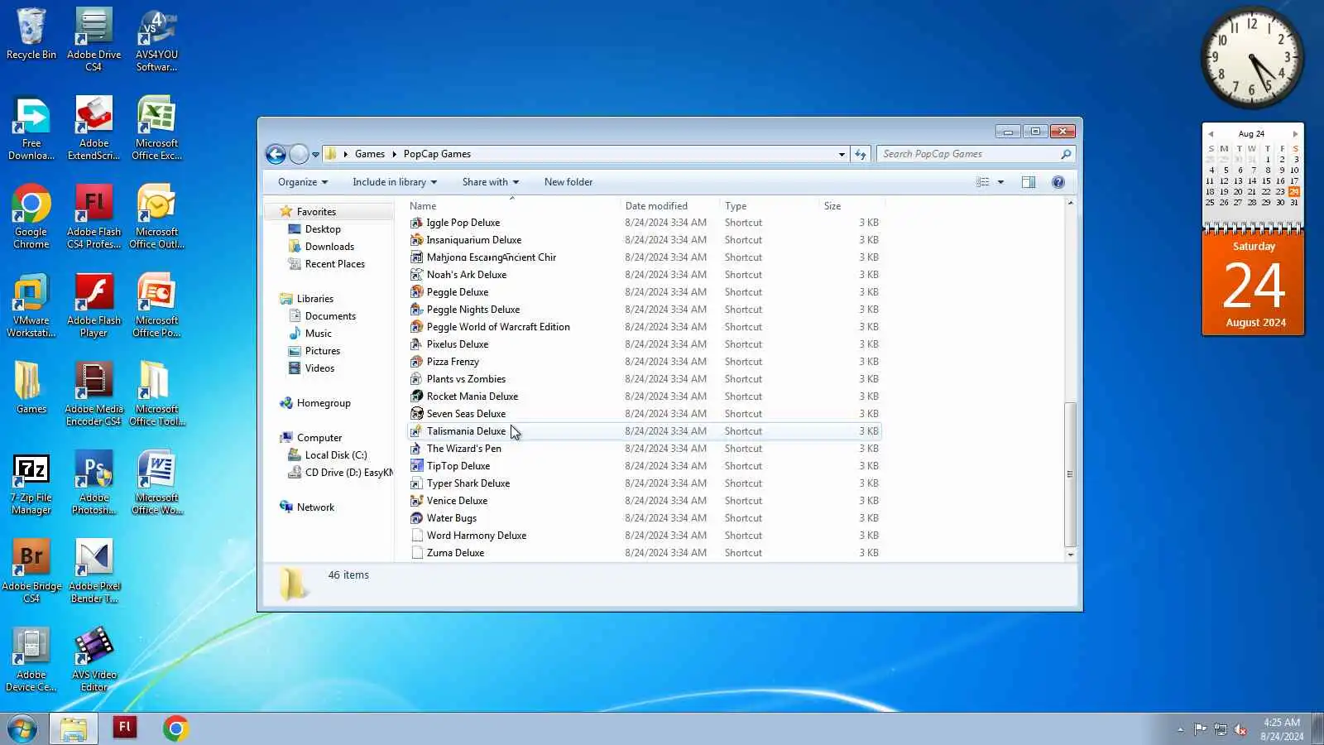Screen dimensions: 1324x745
Task: Open Explorer help button
Action: tap(1058, 182)
